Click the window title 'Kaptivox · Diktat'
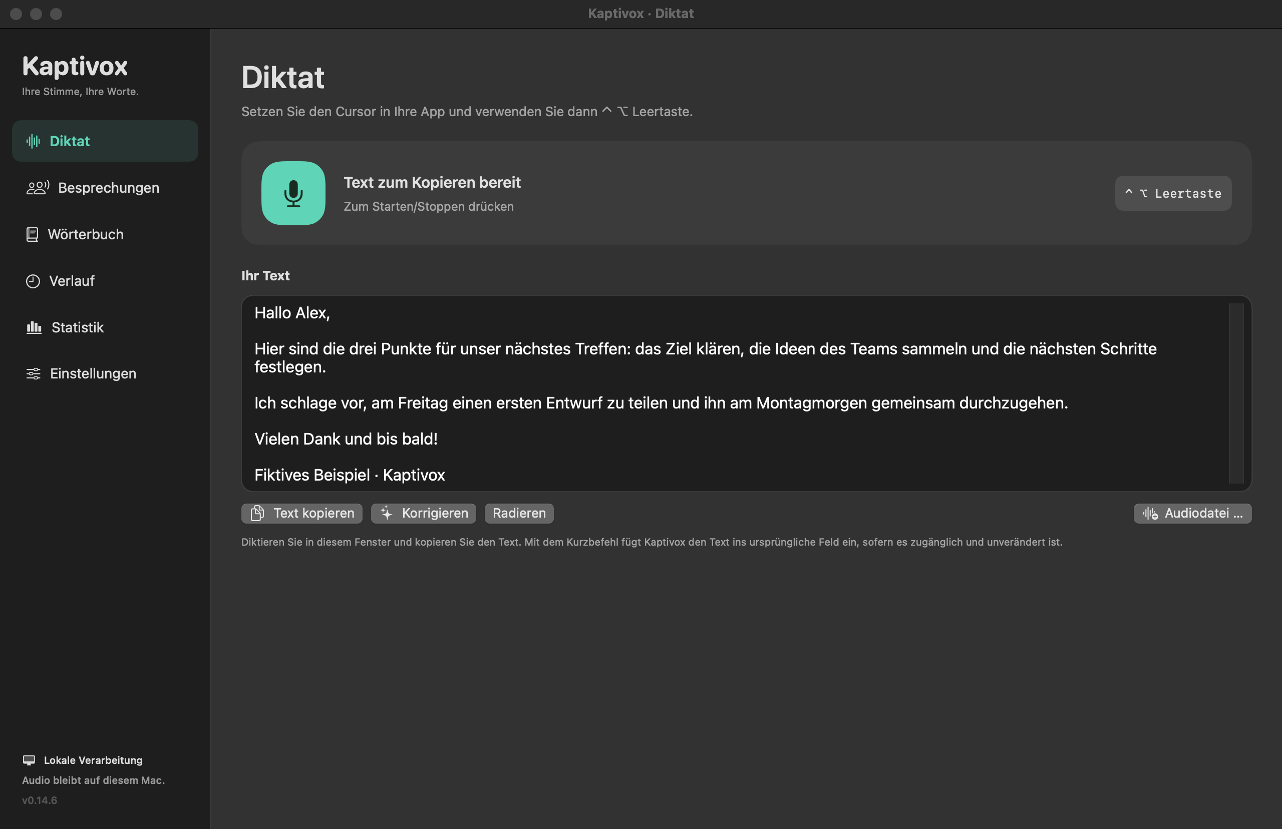This screenshot has height=829, width=1282. [x=640, y=14]
